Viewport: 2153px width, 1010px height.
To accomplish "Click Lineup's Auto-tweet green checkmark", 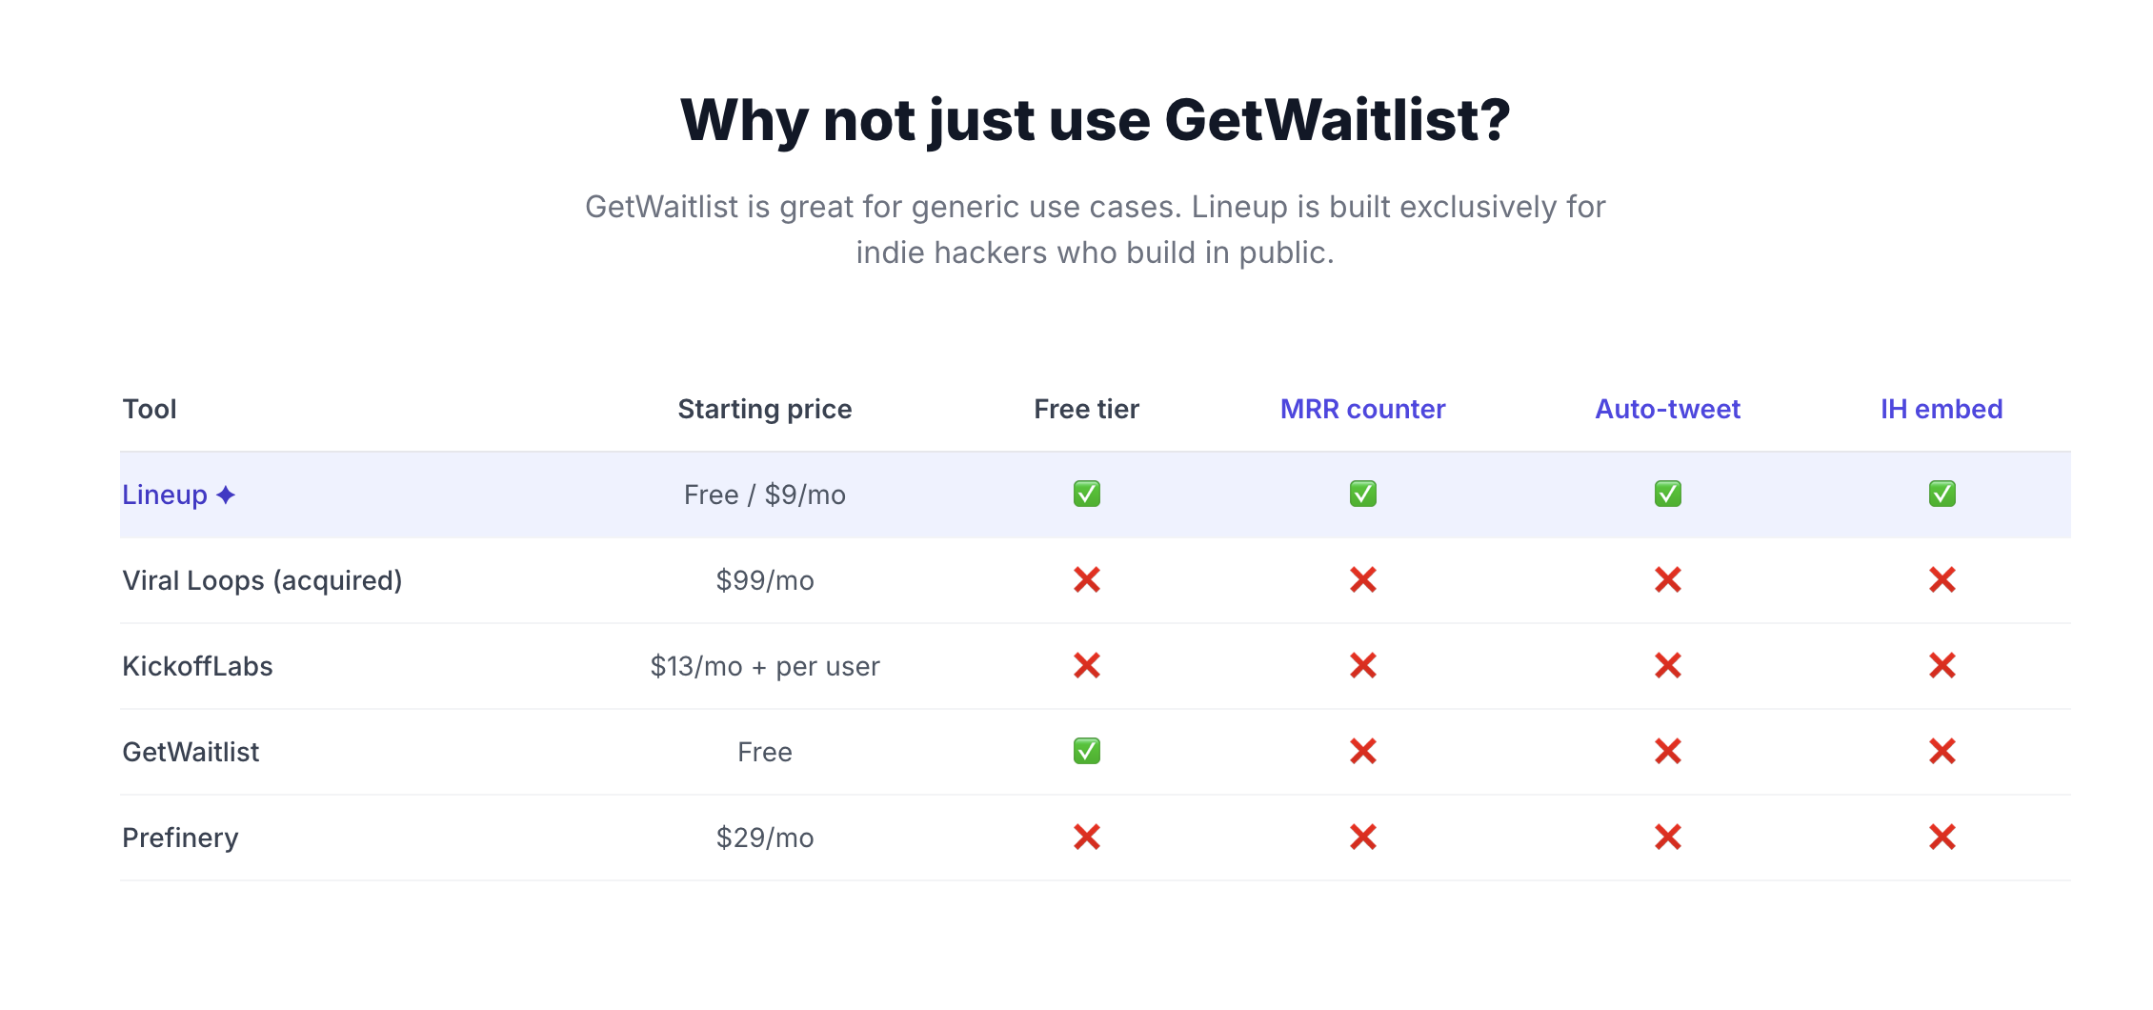I will click(1667, 494).
